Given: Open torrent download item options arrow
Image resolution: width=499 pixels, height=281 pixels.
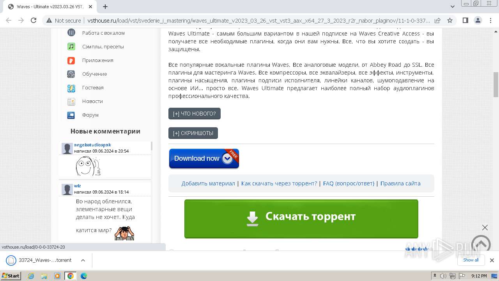Looking at the screenshot, I should click(83, 260).
